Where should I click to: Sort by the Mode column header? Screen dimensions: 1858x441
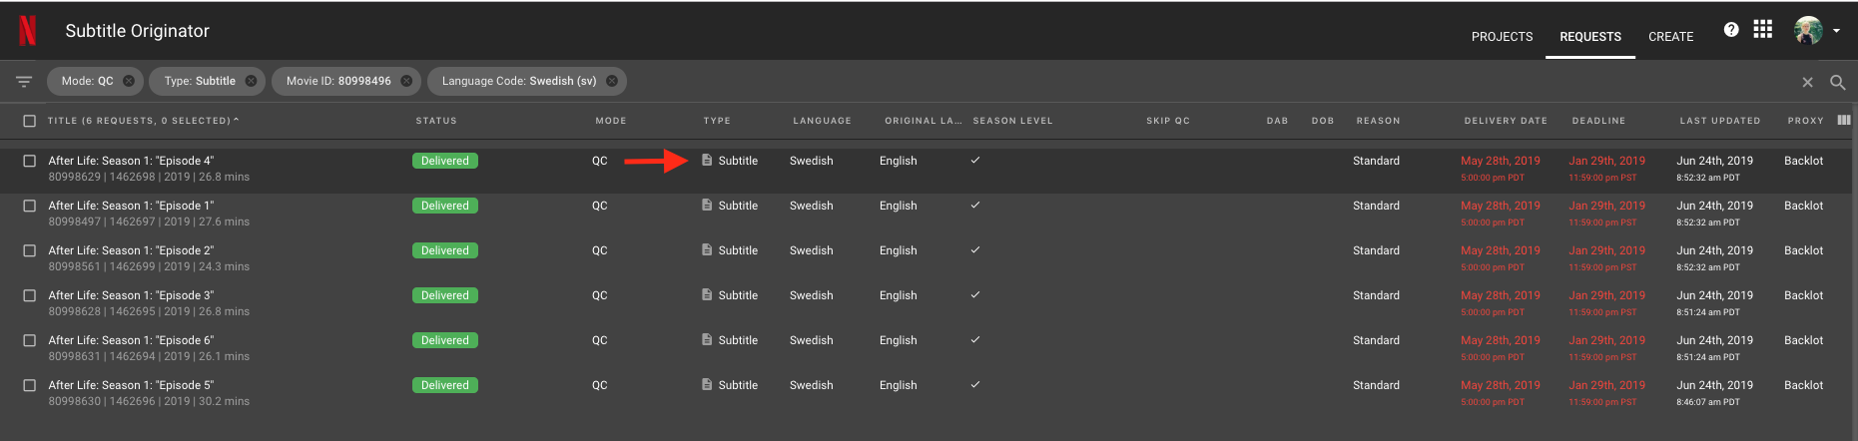(x=611, y=121)
